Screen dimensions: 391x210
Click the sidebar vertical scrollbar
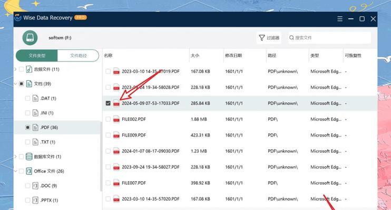pos(101,156)
